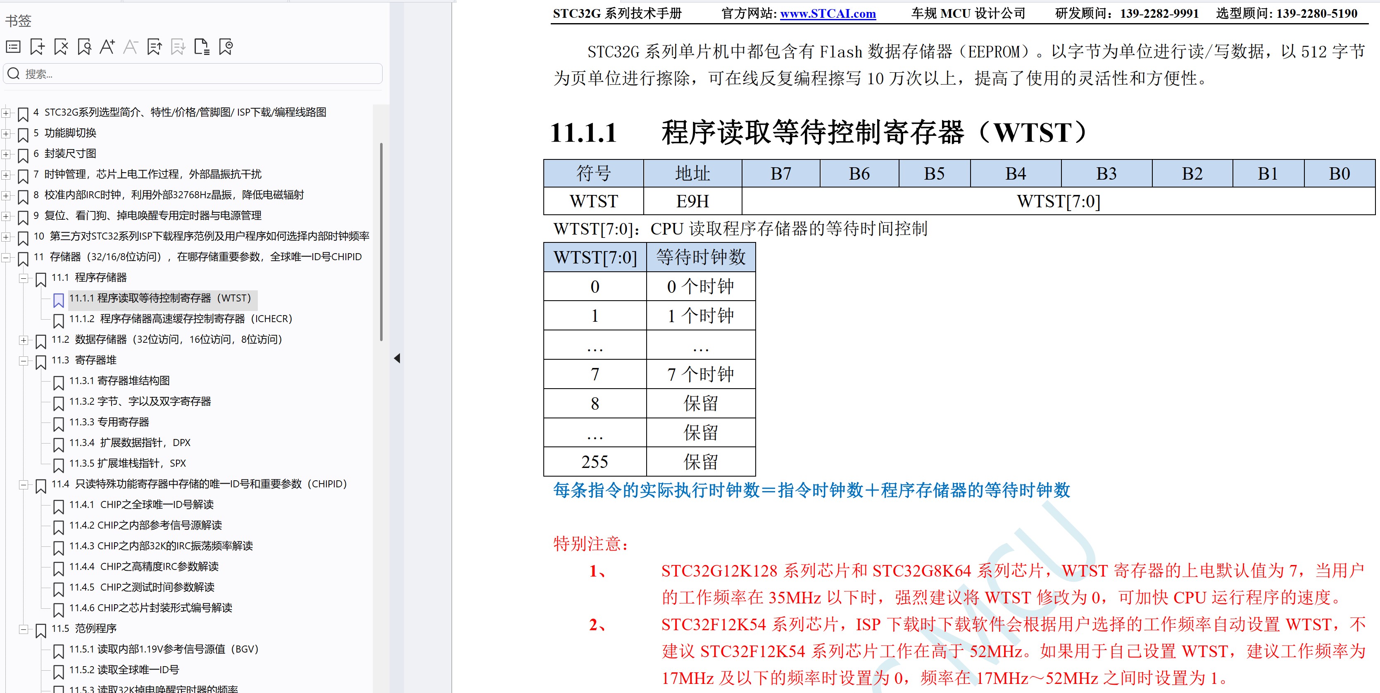This screenshot has height=693, width=1380.
Task: Click the red 特别注意 text
Action: pyautogui.click(x=591, y=544)
